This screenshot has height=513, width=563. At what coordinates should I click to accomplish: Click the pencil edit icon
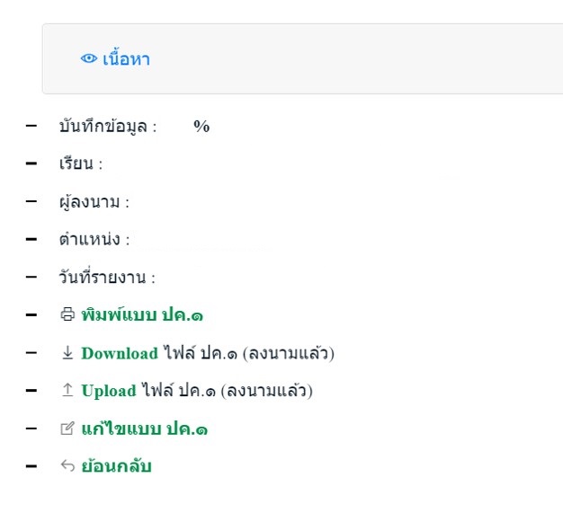tap(67, 429)
